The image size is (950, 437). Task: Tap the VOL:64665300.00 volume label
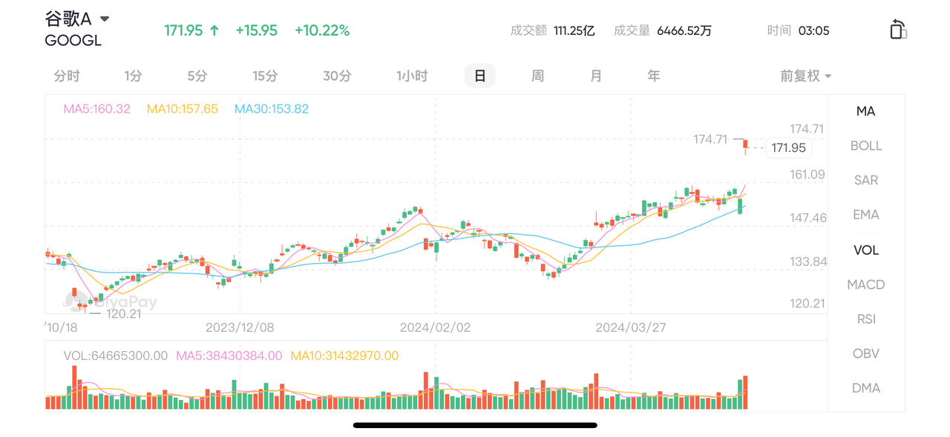coord(116,356)
